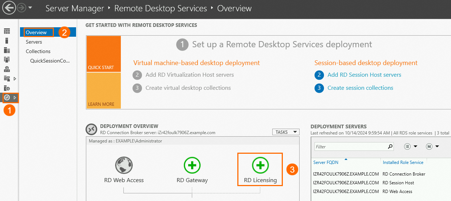Open Local Server icon in sidebar
This screenshot has width=451, height=201.
coord(7,41)
